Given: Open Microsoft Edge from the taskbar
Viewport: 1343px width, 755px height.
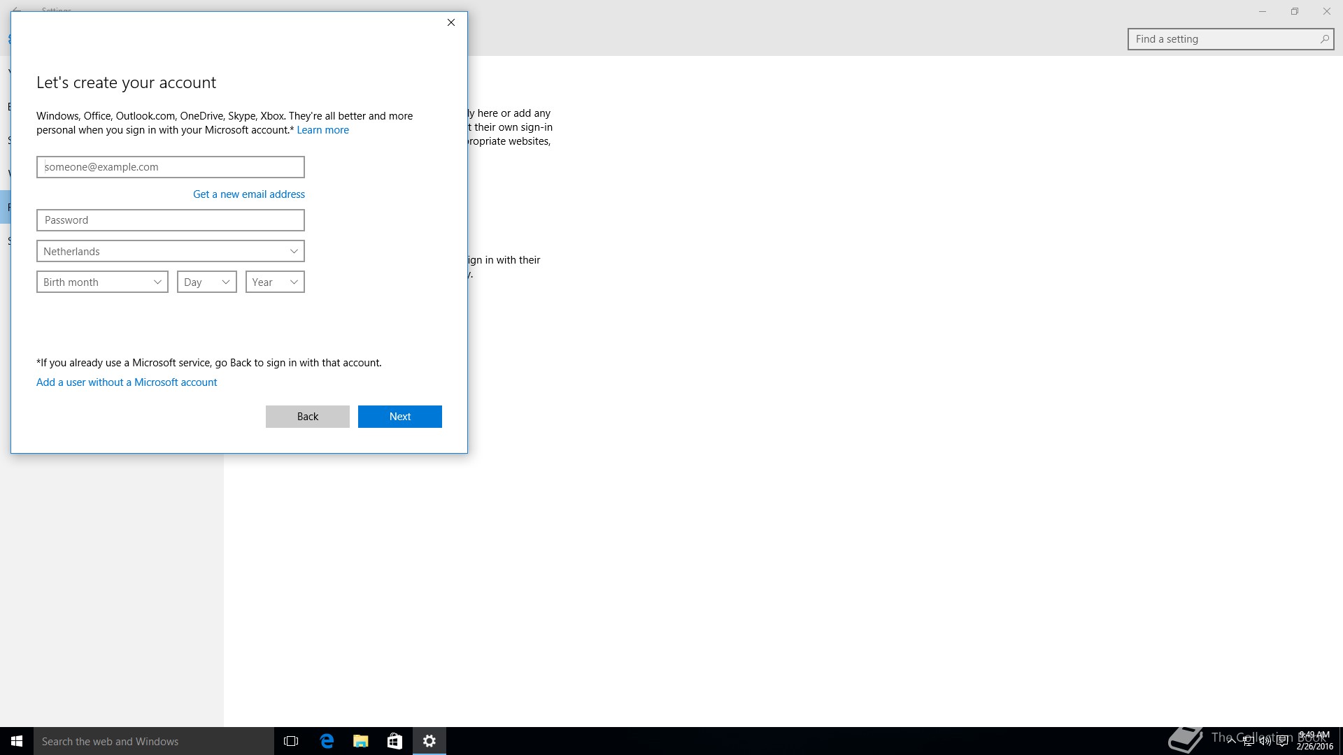Looking at the screenshot, I should [327, 741].
